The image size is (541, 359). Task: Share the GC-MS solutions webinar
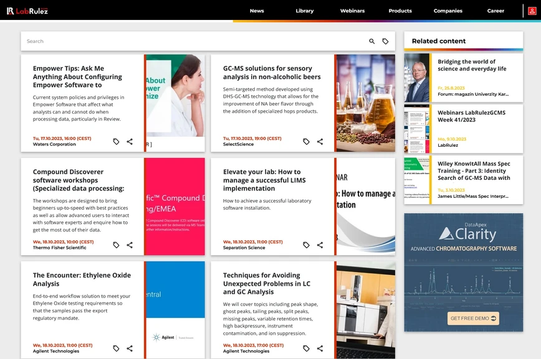320,142
